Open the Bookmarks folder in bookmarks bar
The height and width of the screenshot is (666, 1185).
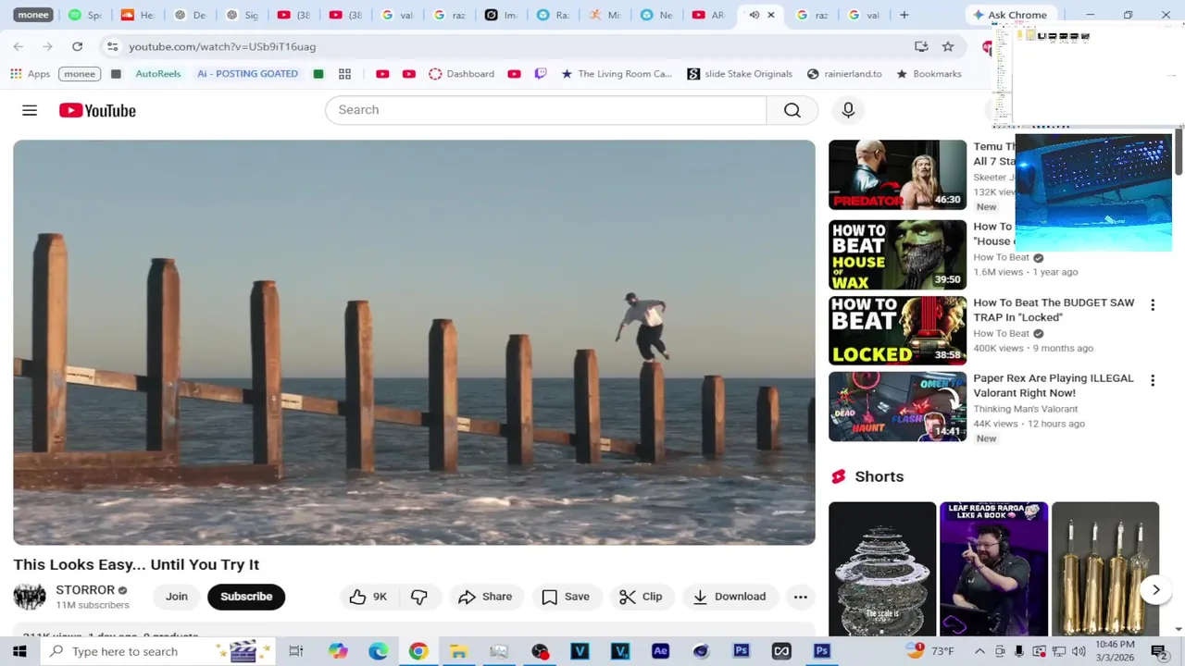929,74
